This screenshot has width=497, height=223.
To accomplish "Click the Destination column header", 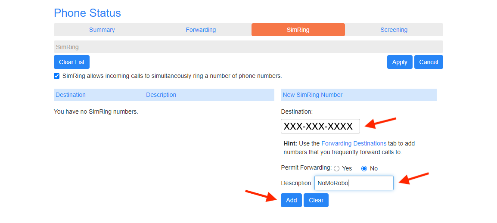I will point(71,95).
